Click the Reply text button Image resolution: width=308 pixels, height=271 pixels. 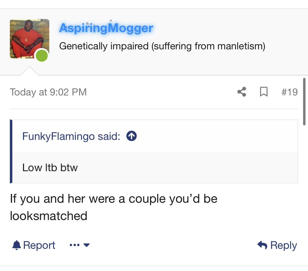point(284,245)
